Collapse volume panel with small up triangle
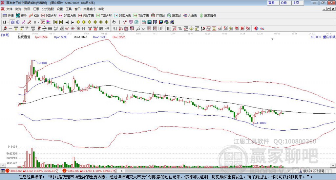The height and width of the screenshot is (180, 336). [x=3, y=165]
